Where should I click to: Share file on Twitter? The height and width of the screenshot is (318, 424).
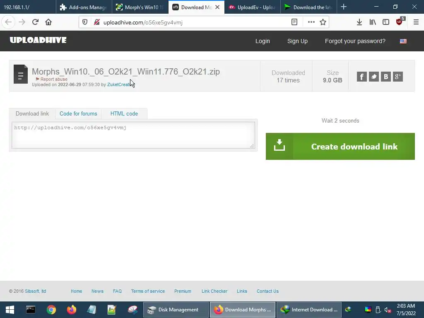click(374, 77)
